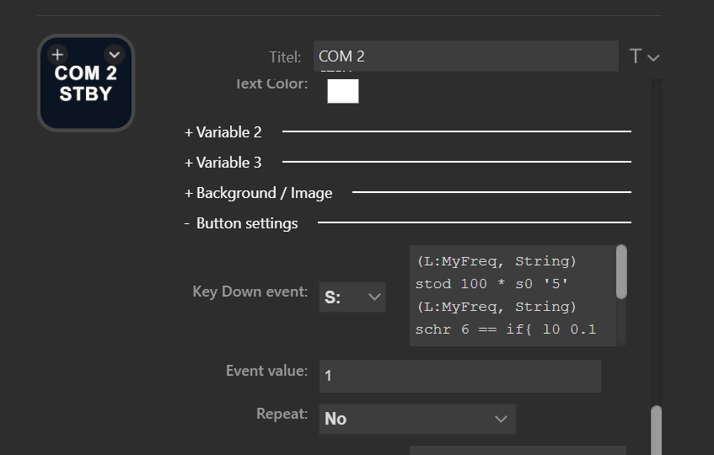This screenshot has width=714, height=455.
Task: Collapse the Button settings section
Action: click(x=241, y=223)
